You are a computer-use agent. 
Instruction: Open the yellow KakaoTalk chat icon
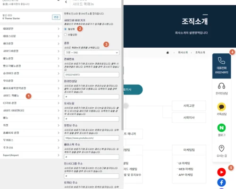pos(221,107)
